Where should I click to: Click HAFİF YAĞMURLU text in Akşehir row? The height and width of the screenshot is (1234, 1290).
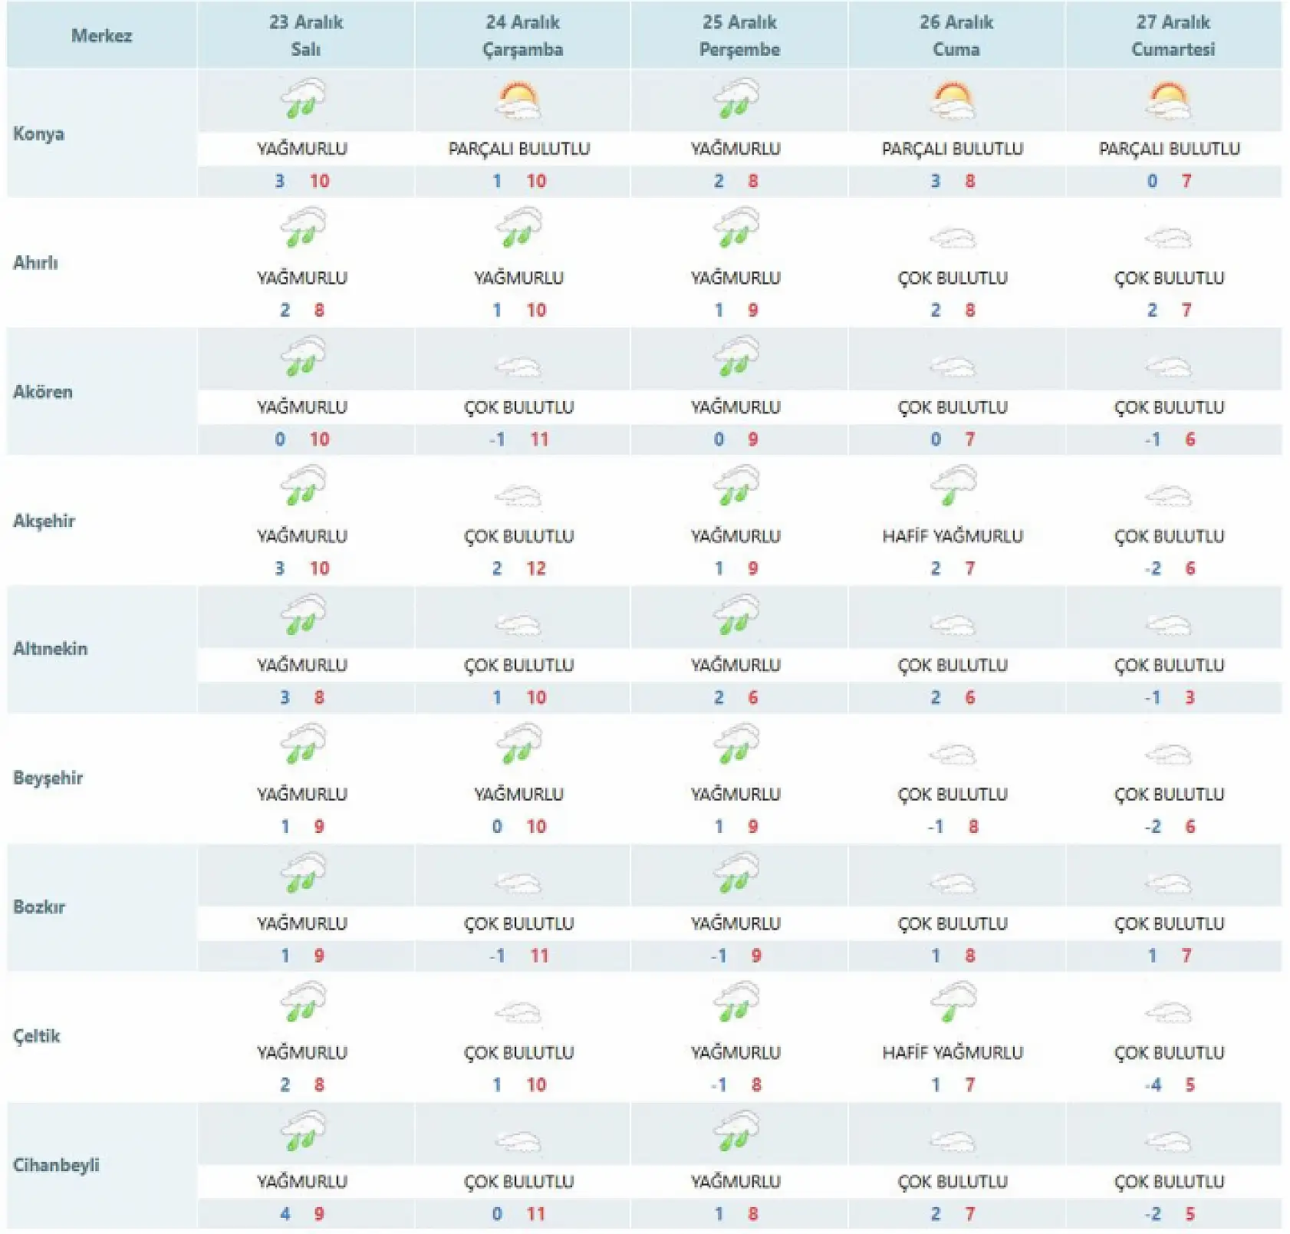point(953,536)
